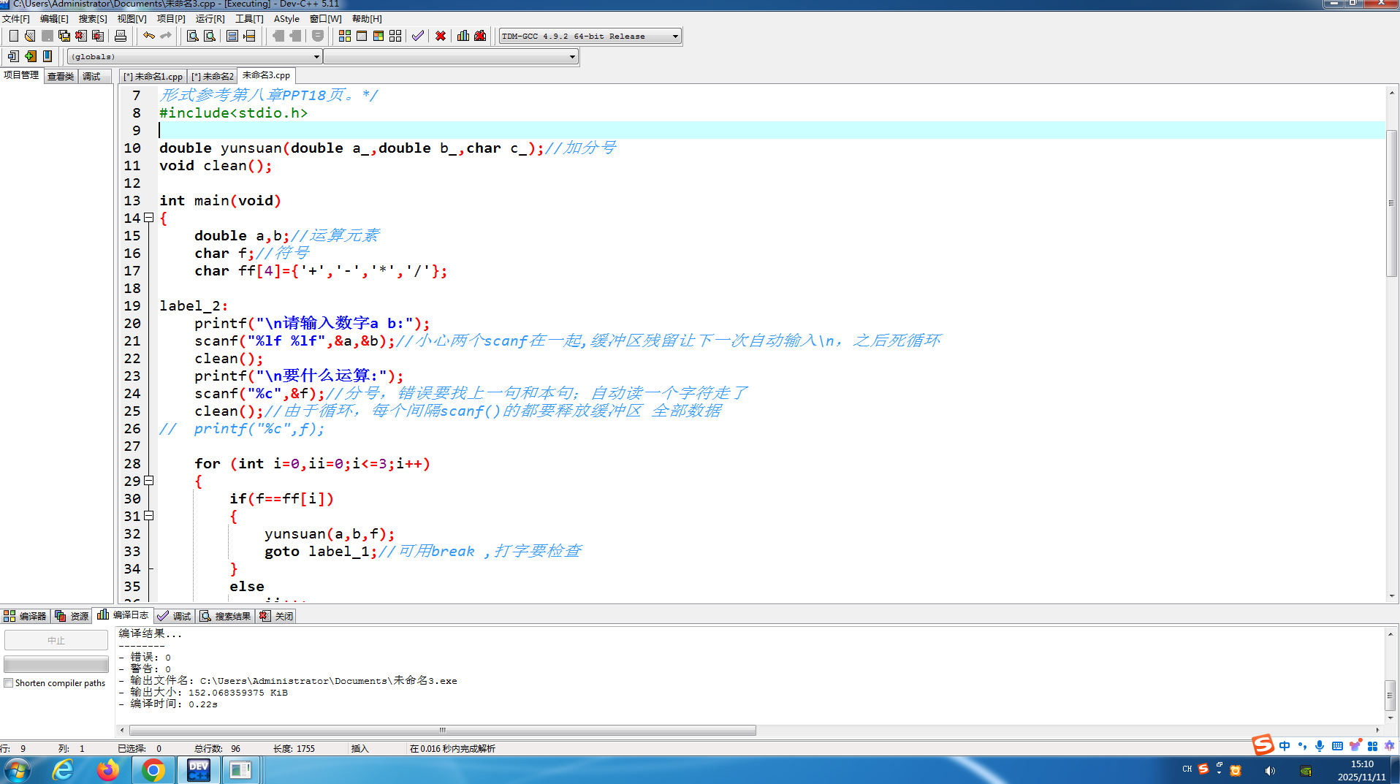Screen dimensions: 1400x784
Task: Click the #include<stdio.h> line in editor
Action: pyautogui.click(x=233, y=113)
